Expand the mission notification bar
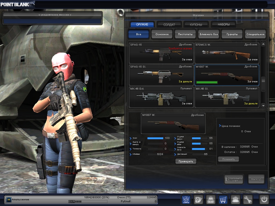The width and height of the screenshot is (275, 206). coord(53,15)
